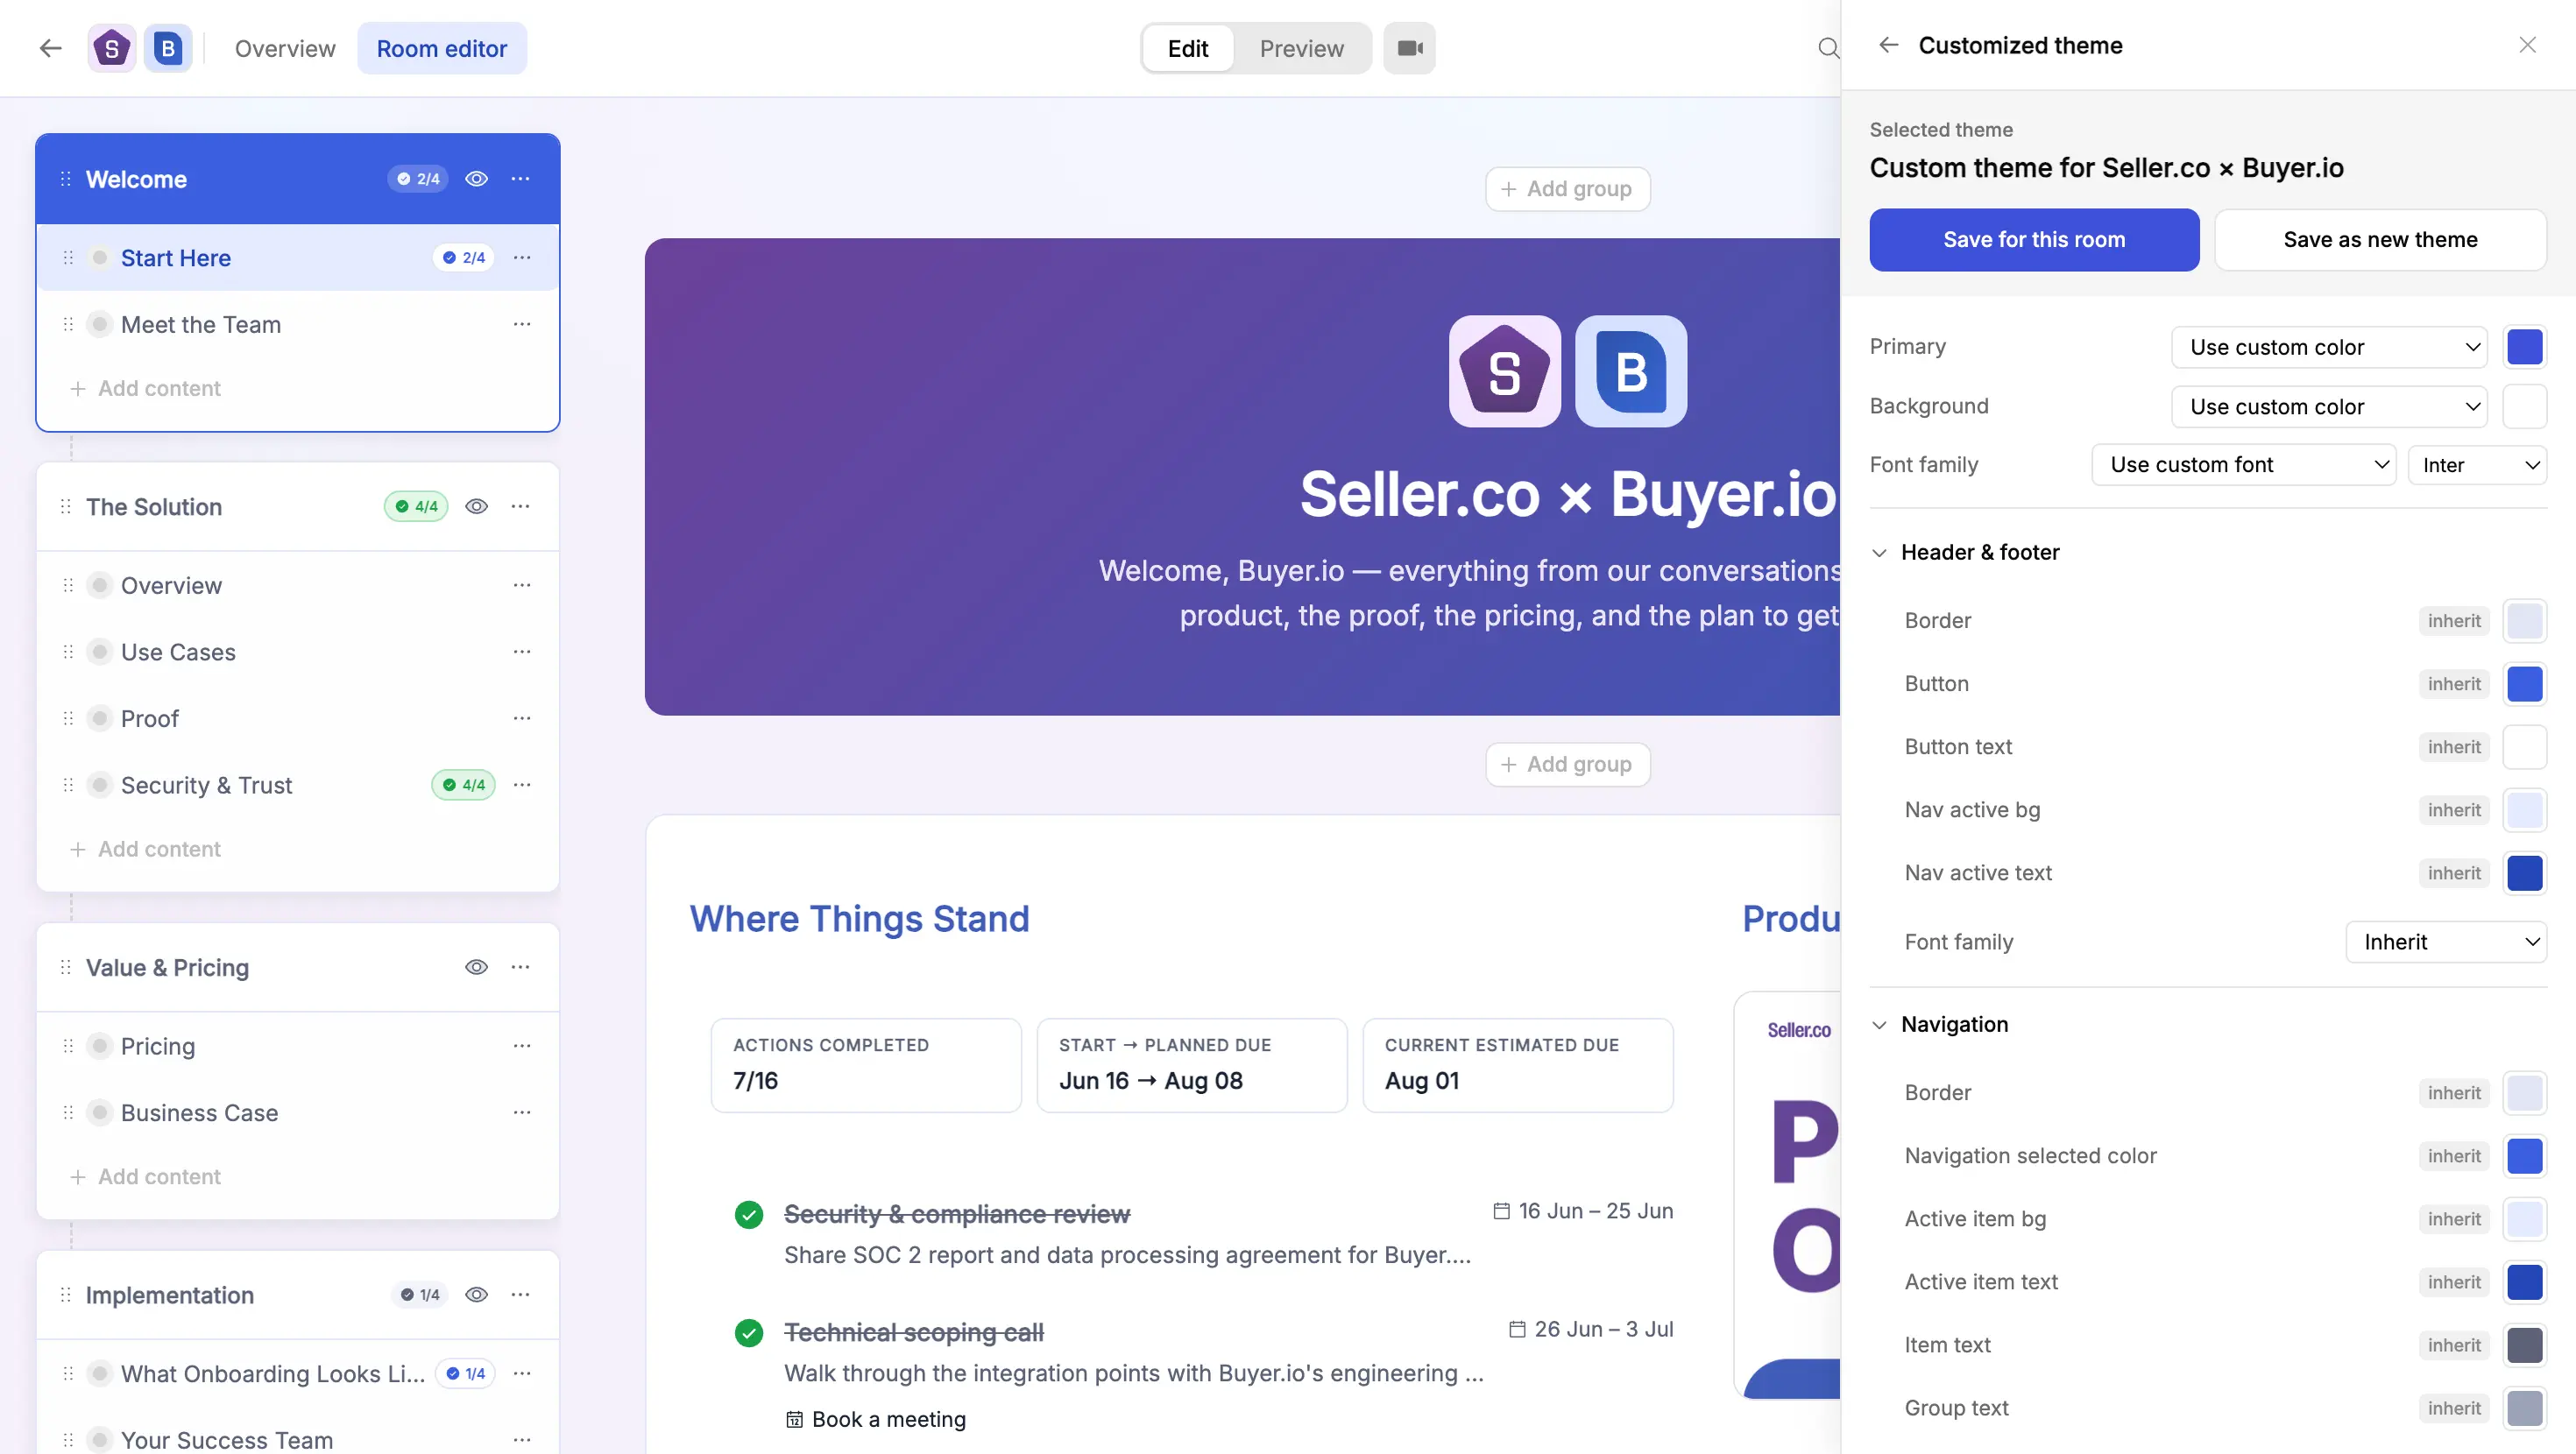The height and width of the screenshot is (1454, 2576).
Task: Toggle completed check for Technical scoping call
Action: pyautogui.click(x=749, y=1332)
